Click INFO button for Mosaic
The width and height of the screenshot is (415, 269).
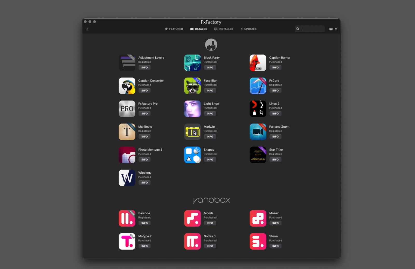(275, 223)
